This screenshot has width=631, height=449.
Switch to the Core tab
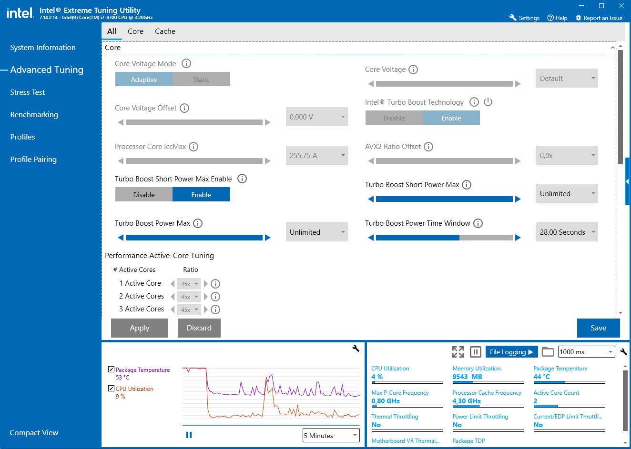point(135,31)
